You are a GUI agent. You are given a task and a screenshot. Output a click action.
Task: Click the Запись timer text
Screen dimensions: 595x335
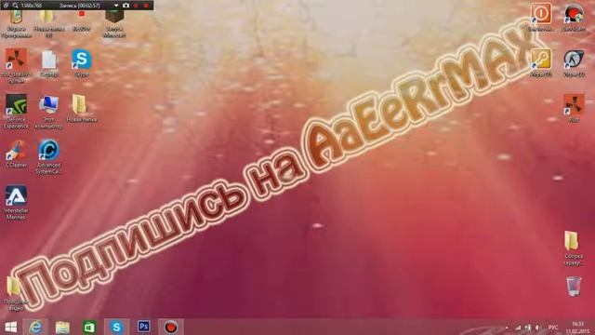79,6
